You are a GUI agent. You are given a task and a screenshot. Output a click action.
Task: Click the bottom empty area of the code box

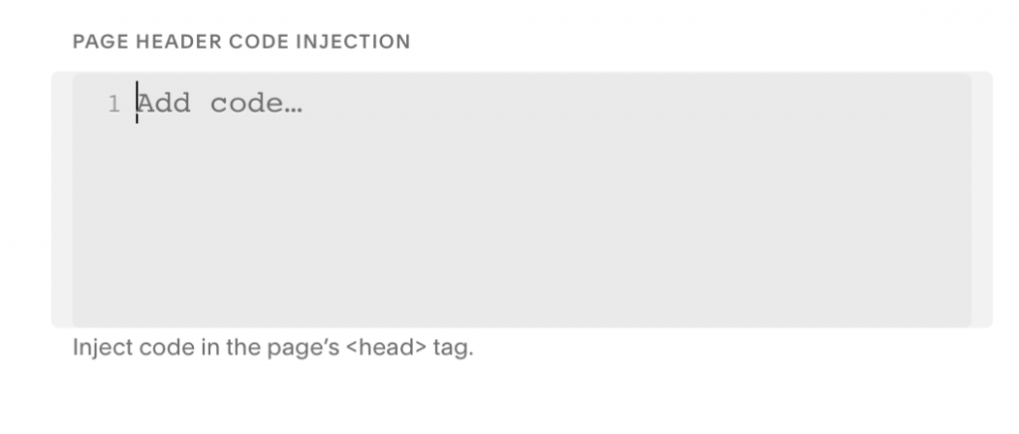(x=521, y=299)
